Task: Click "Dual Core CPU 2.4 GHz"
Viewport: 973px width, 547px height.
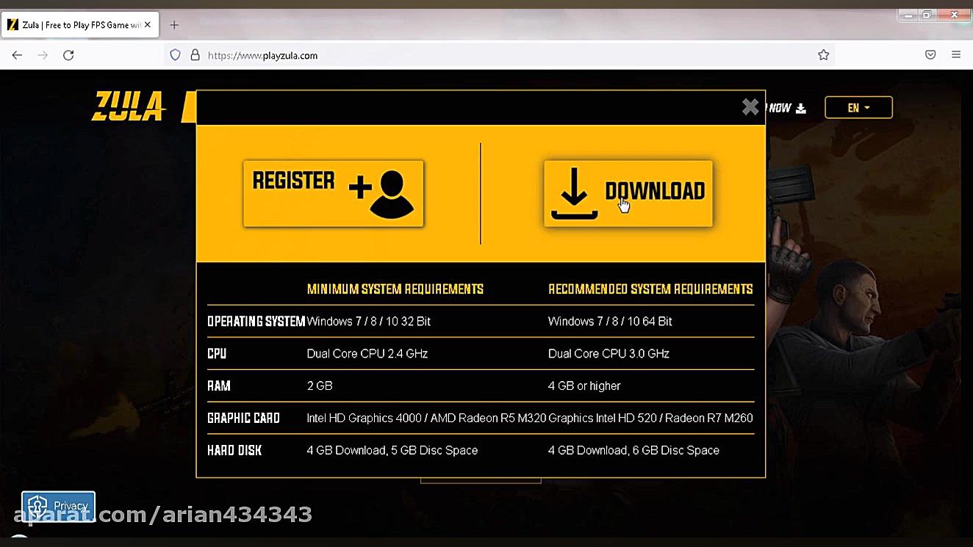Action: 367,354
